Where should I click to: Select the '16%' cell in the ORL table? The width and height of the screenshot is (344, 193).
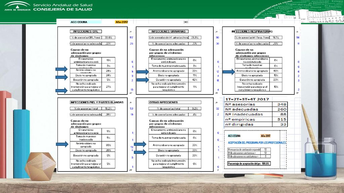(109, 60)
